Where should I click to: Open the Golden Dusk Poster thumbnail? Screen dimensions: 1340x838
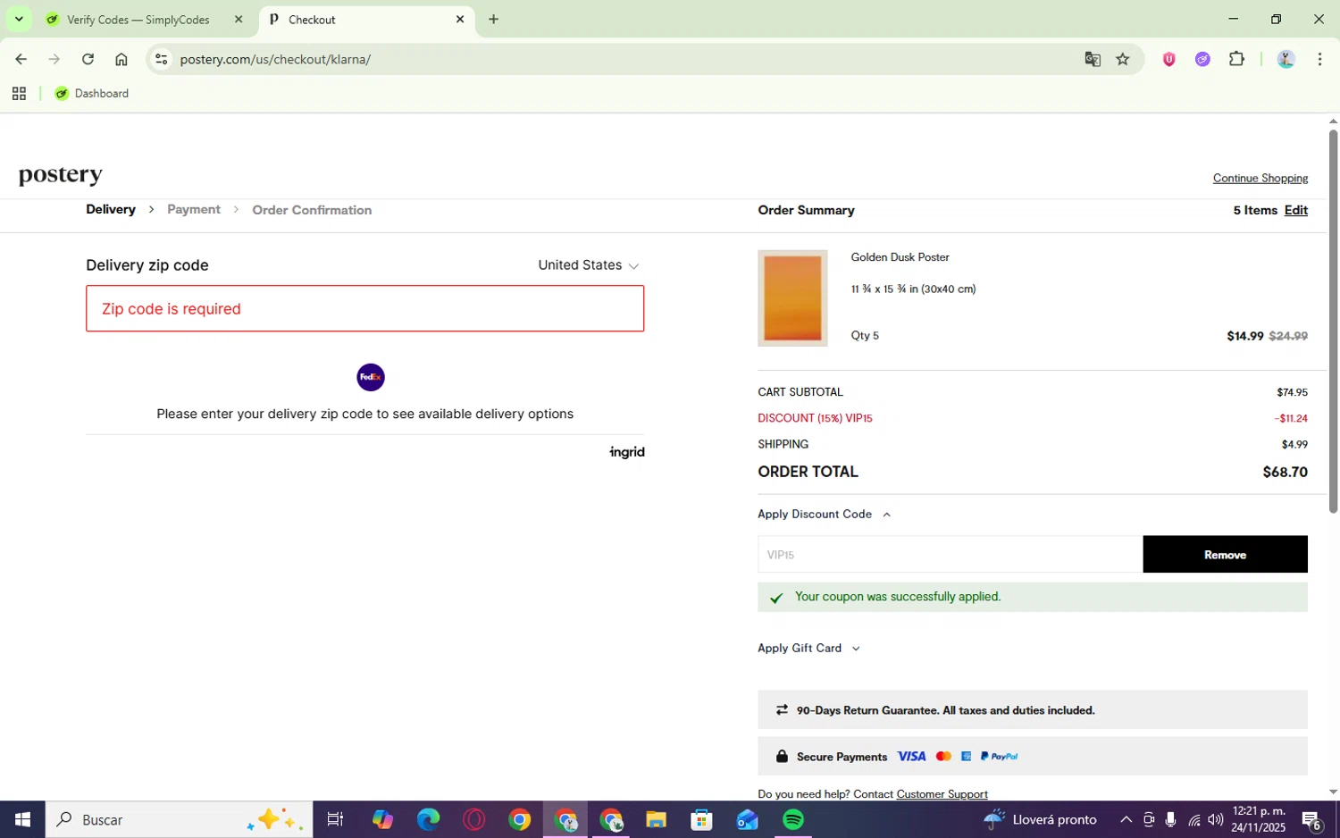pyautogui.click(x=792, y=298)
